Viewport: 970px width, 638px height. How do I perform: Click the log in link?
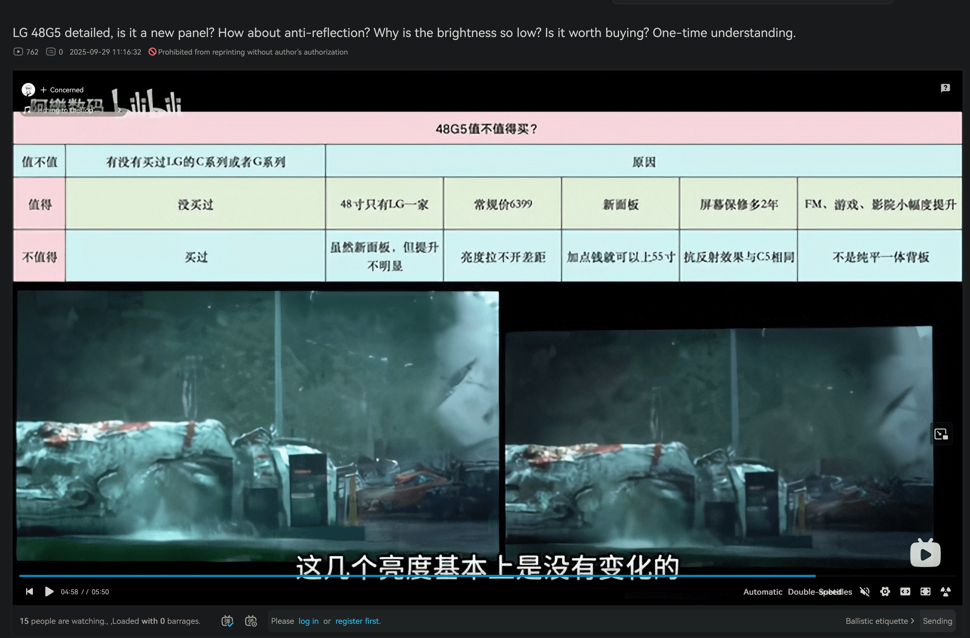tap(308, 621)
